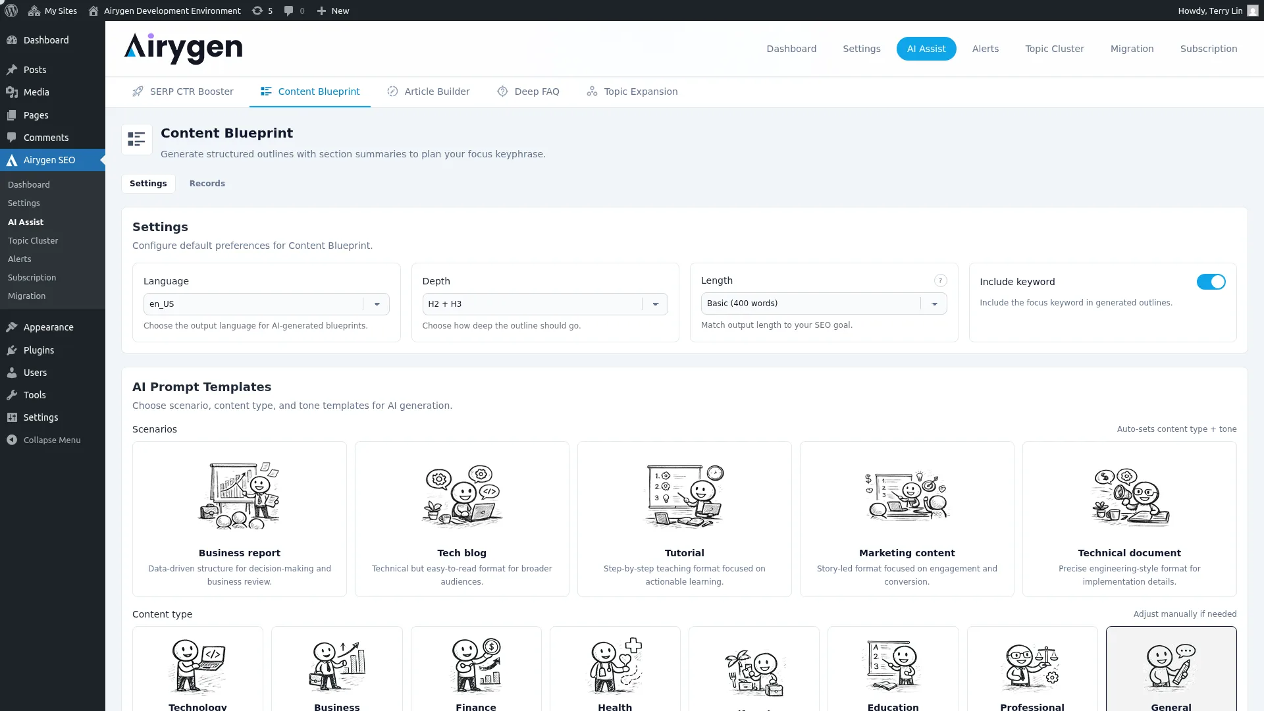Click the Pages icon in sidebar
Viewport: 1264px width, 711px height.
coord(12,115)
